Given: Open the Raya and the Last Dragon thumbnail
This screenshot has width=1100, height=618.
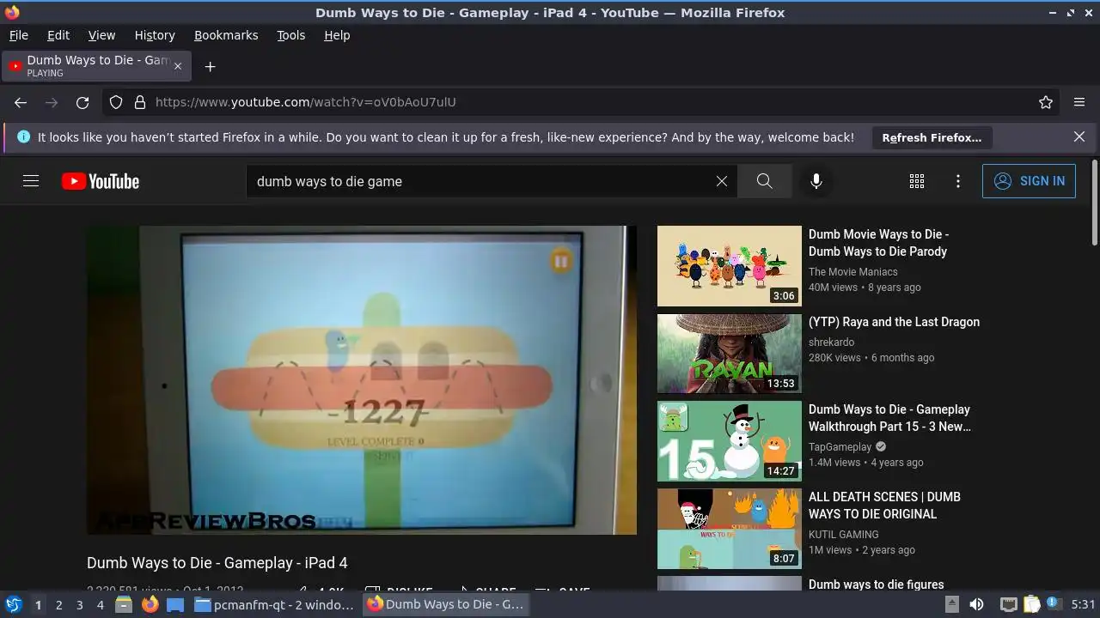Looking at the screenshot, I should [730, 354].
